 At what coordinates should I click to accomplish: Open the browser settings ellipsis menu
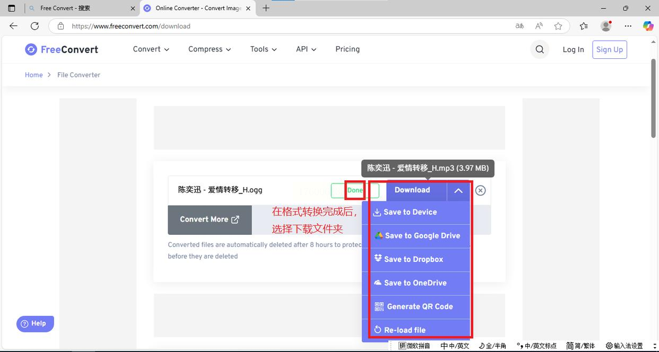click(x=628, y=26)
